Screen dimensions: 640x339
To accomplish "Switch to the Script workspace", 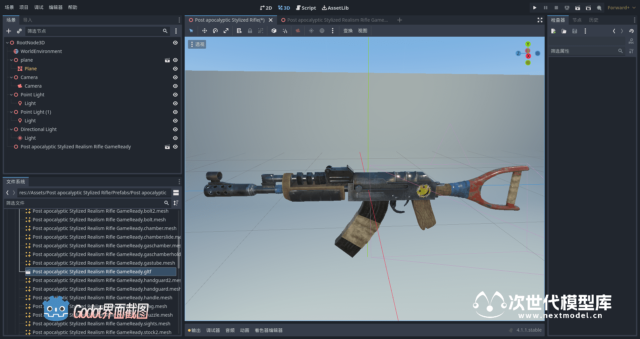I will click(306, 8).
